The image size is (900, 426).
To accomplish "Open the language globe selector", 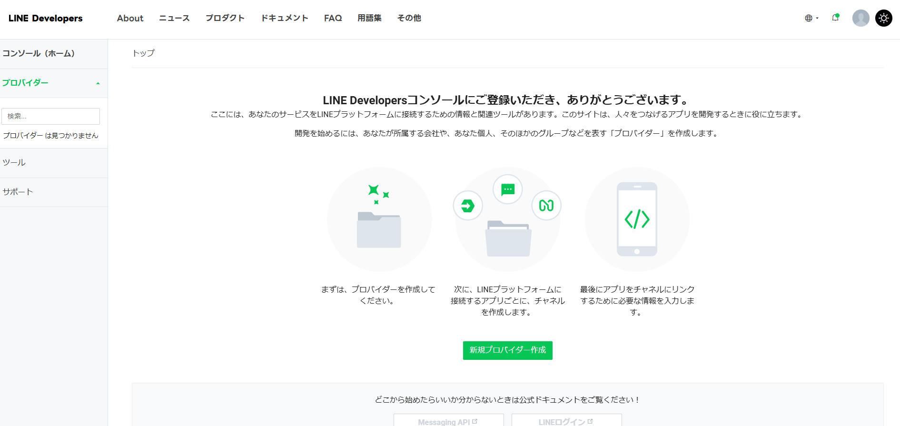I will tap(811, 18).
